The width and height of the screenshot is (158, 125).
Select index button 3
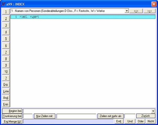point(6,25)
